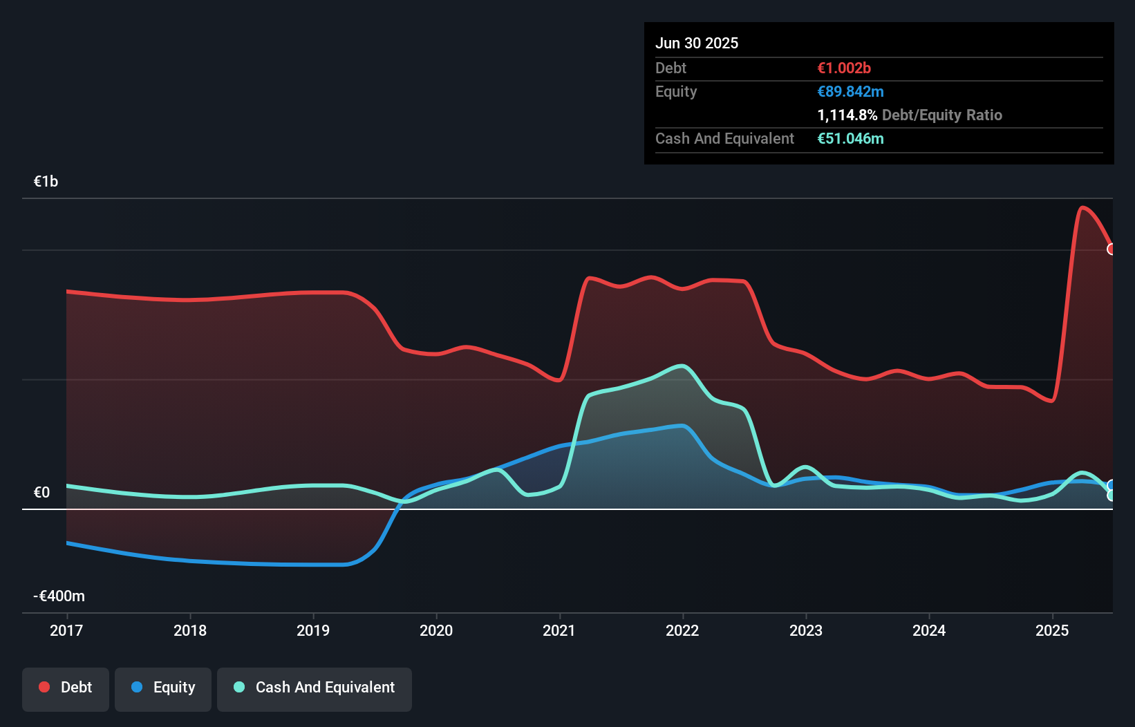
Task: Expand the Jun 30 2025 tooltip panel
Action: coord(697,43)
